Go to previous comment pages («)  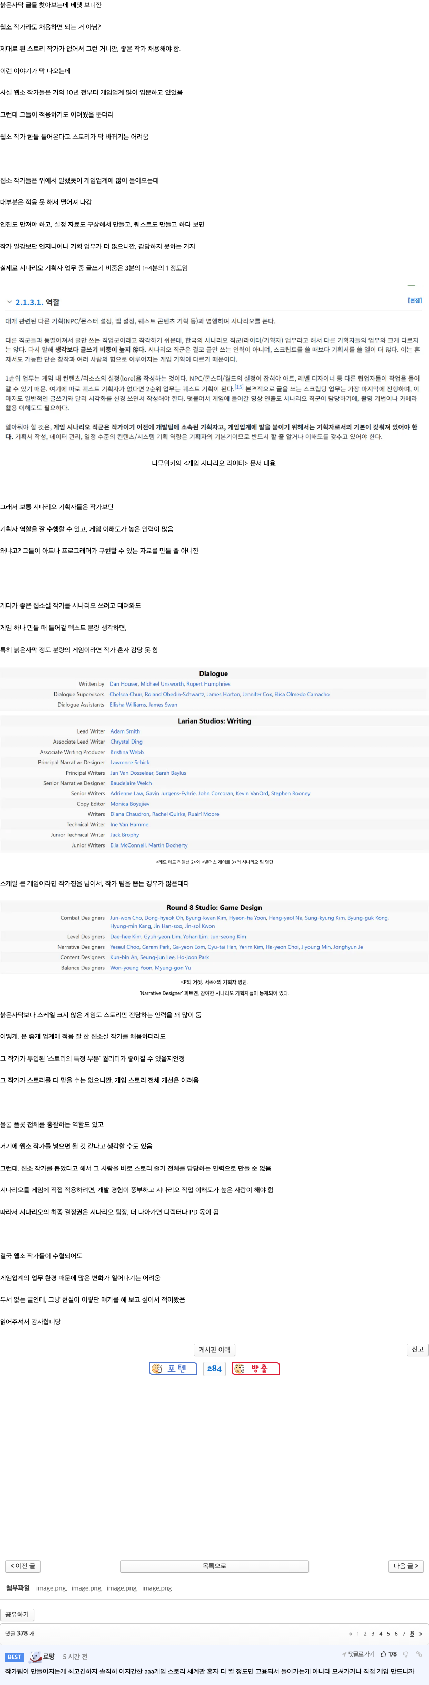(351, 1633)
